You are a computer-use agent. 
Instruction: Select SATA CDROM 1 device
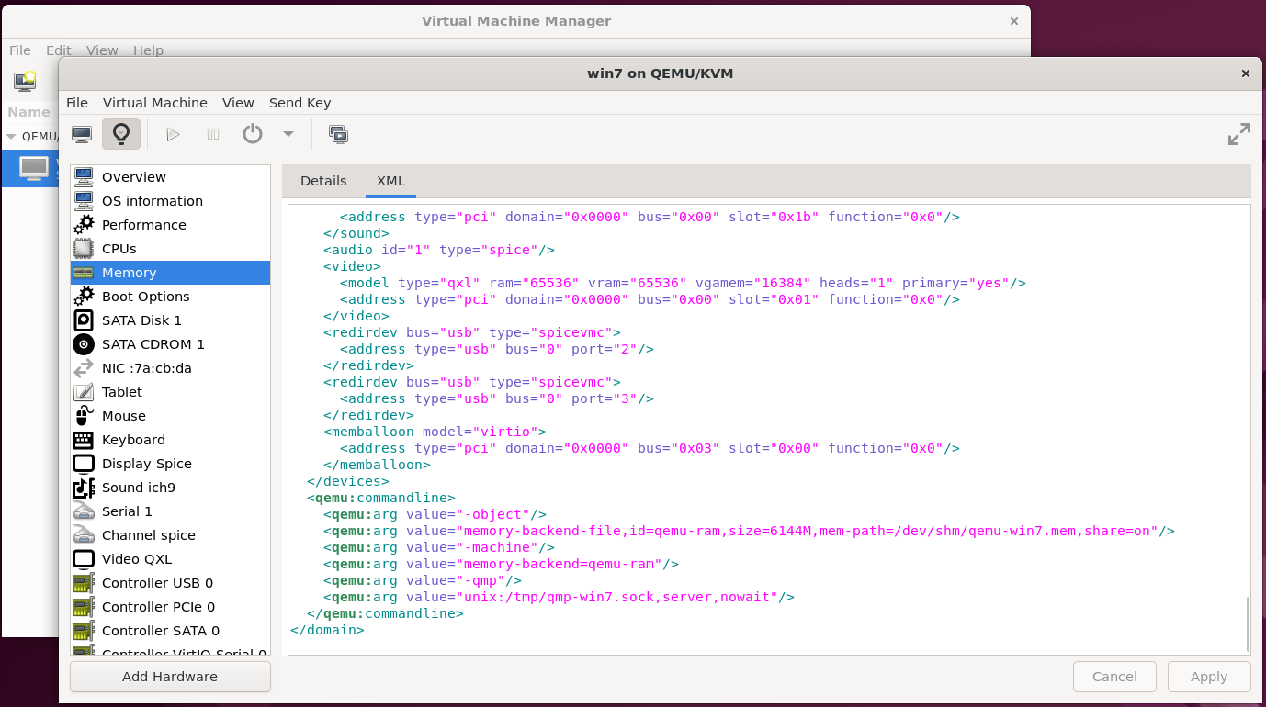pos(171,344)
